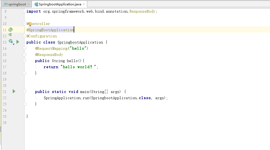The width and height of the screenshot is (270, 150).
Task: Click the @RequestMapping annotation
Action: click(51, 48)
